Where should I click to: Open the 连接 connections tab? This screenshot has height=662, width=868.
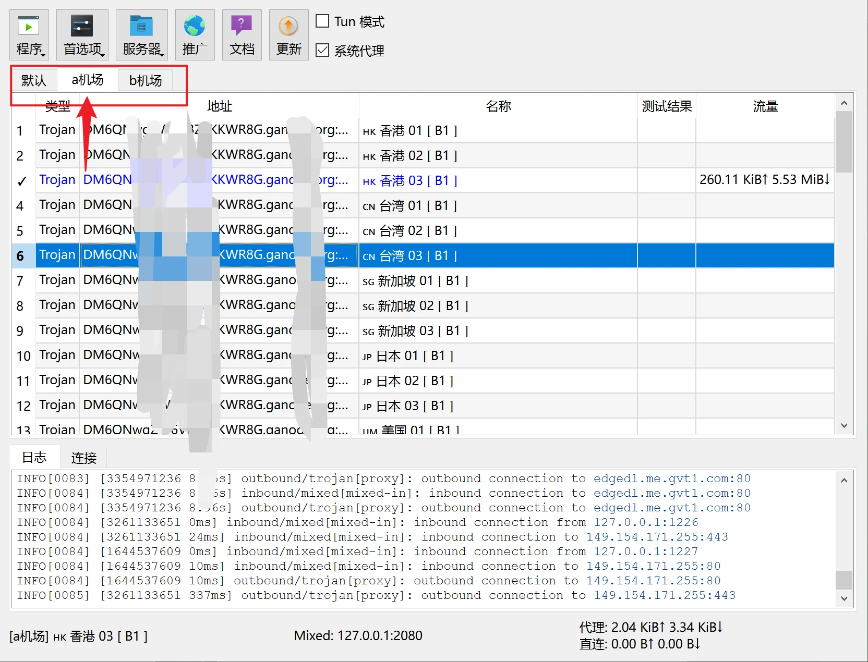[83, 458]
